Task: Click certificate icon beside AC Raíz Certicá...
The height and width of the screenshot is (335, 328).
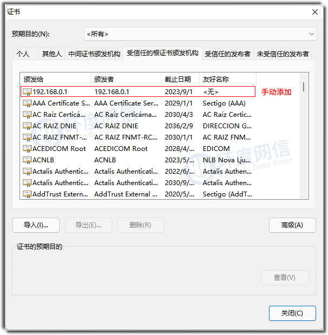Action: [x=27, y=115]
